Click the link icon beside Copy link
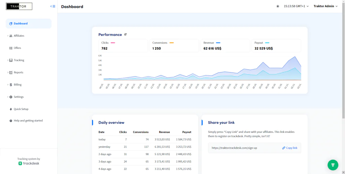The width and height of the screenshot is (345, 174). (284, 148)
